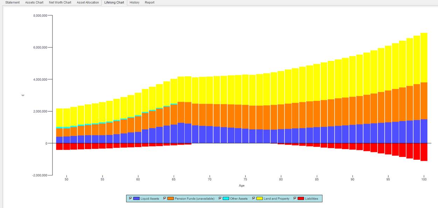
Task: Click the orange Pension Funds color swatch
Action: point(171,199)
